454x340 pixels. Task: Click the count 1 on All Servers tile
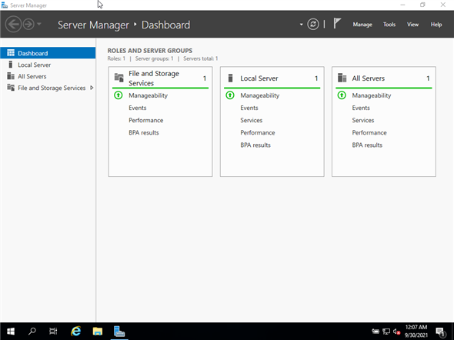pyautogui.click(x=428, y=78)
